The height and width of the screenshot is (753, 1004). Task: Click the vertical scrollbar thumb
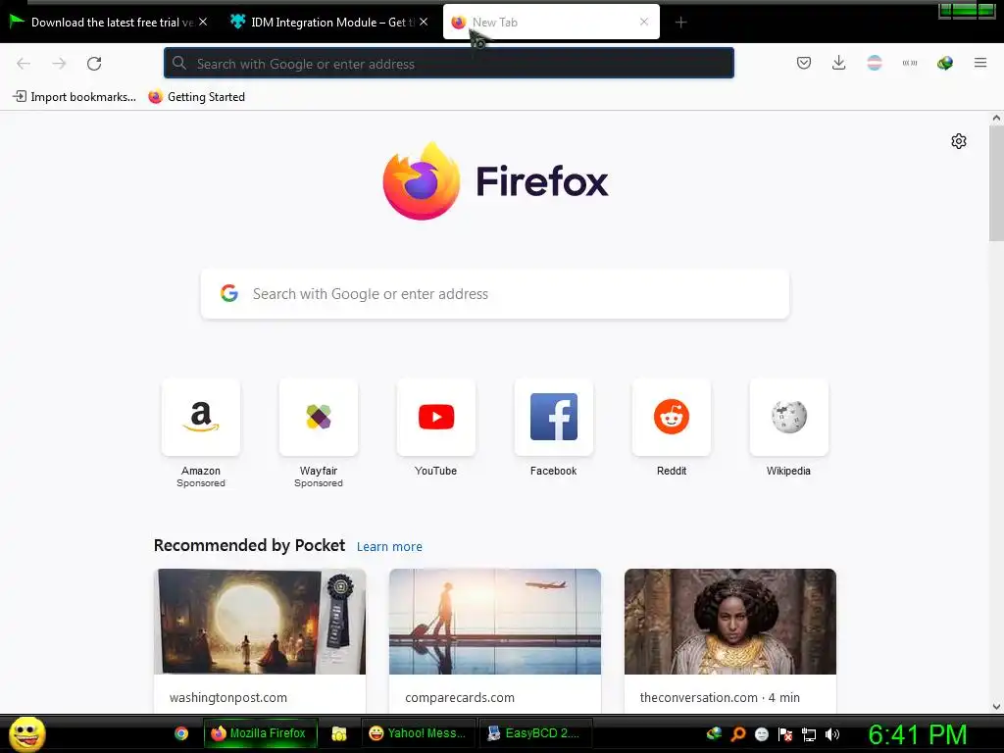tap(996, 183)
